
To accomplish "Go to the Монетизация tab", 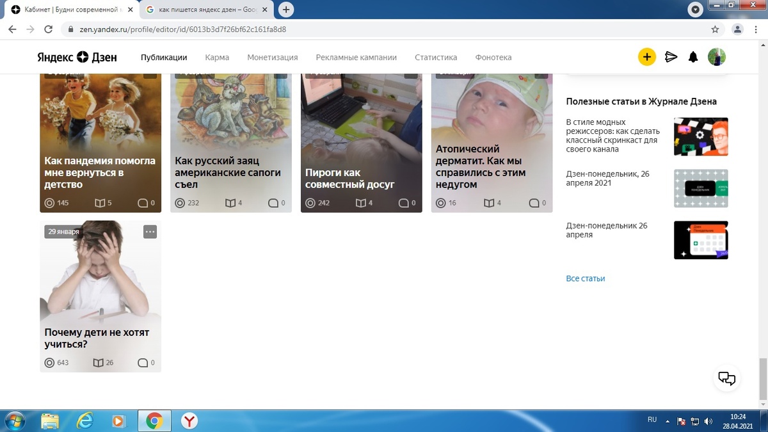I will (273, 57).
